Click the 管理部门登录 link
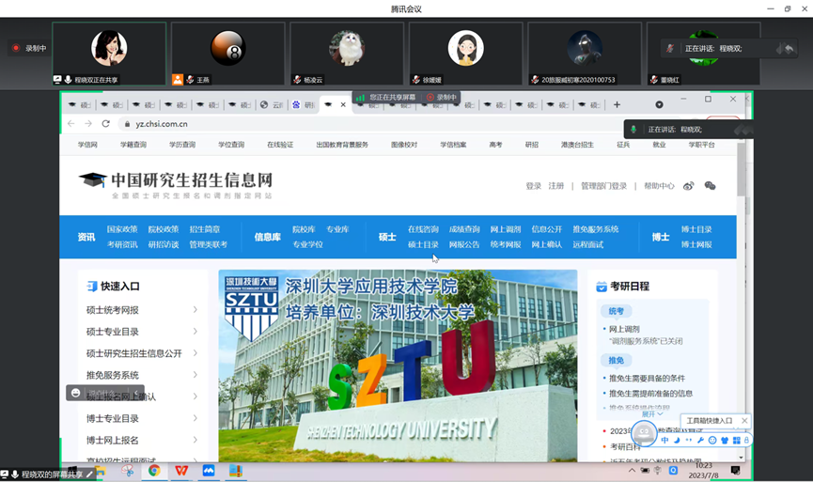 pyautogui.click(x=603, y=186)
